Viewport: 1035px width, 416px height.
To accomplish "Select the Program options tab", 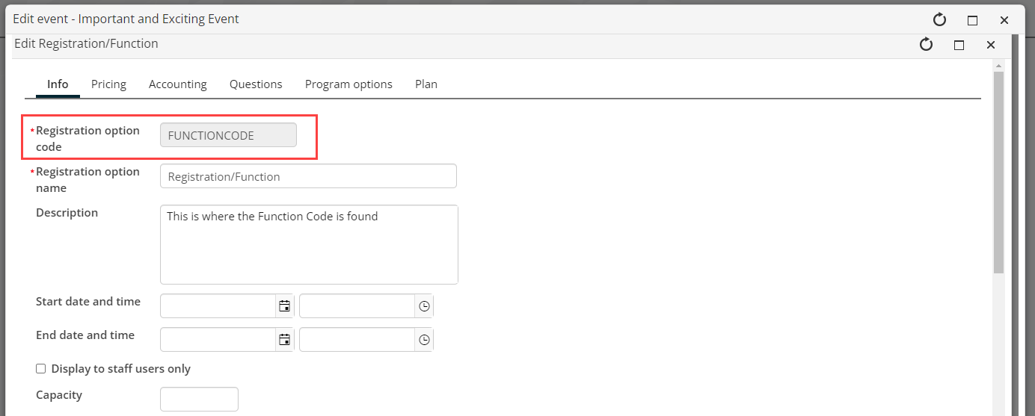I will pyautogui.click(x=348, y=84).
